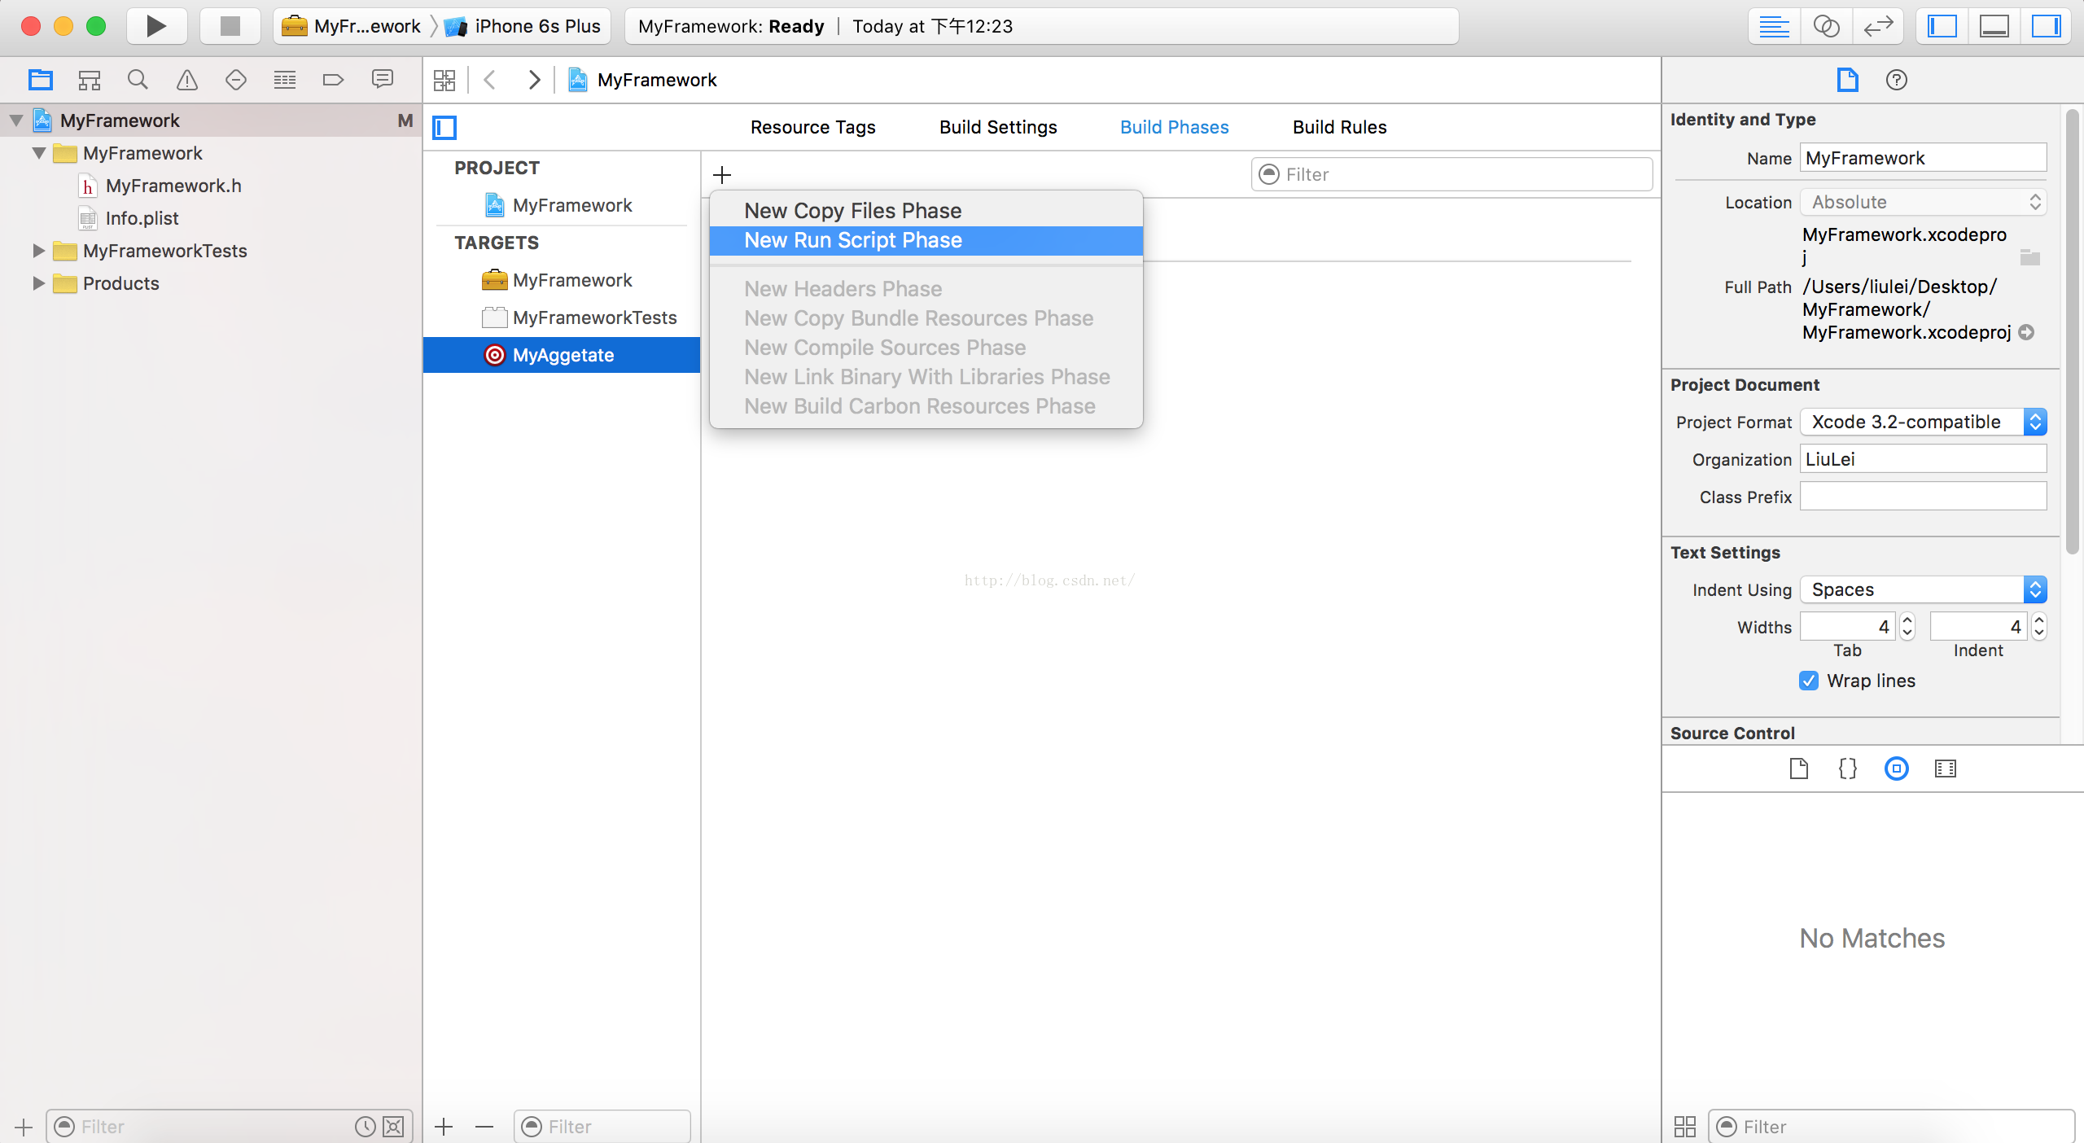The height and width of the screenshot is (1143, 2084).
Task: Open the Resource Tags tab
Action: click(812, 127)
